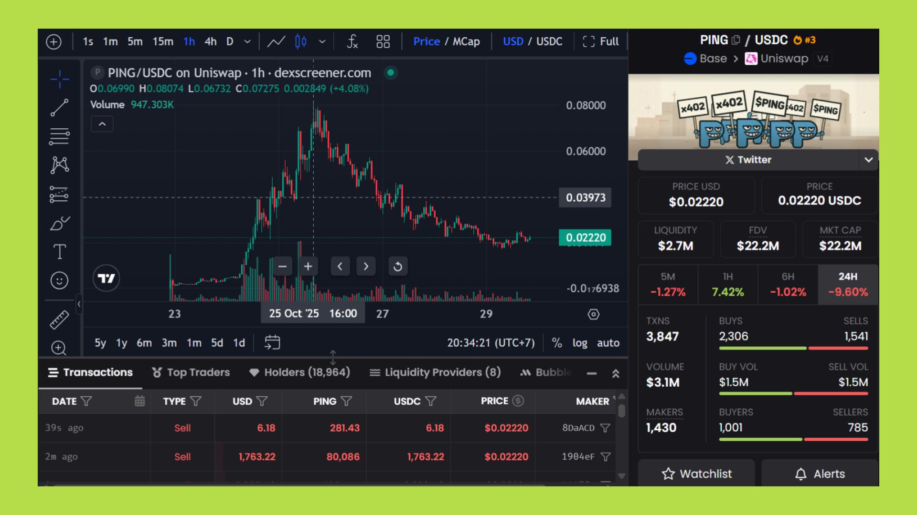The width and height of the screenshot is (917, 515).
Task: Switch to the Top Traders tab
Action: 190,372
